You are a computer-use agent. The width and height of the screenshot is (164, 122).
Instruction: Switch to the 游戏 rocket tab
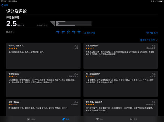[65, 119]
